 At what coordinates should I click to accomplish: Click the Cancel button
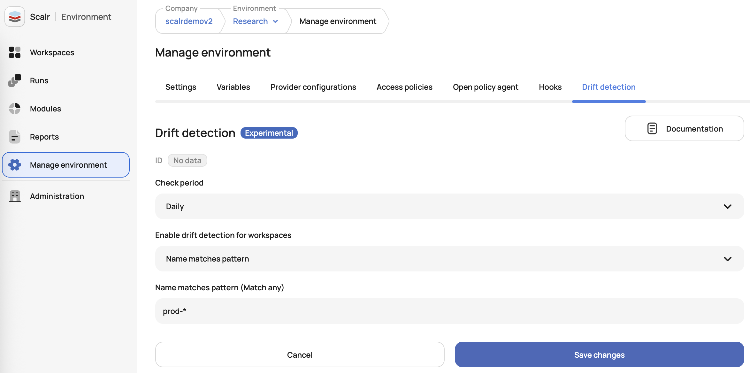tap(300, 354)
